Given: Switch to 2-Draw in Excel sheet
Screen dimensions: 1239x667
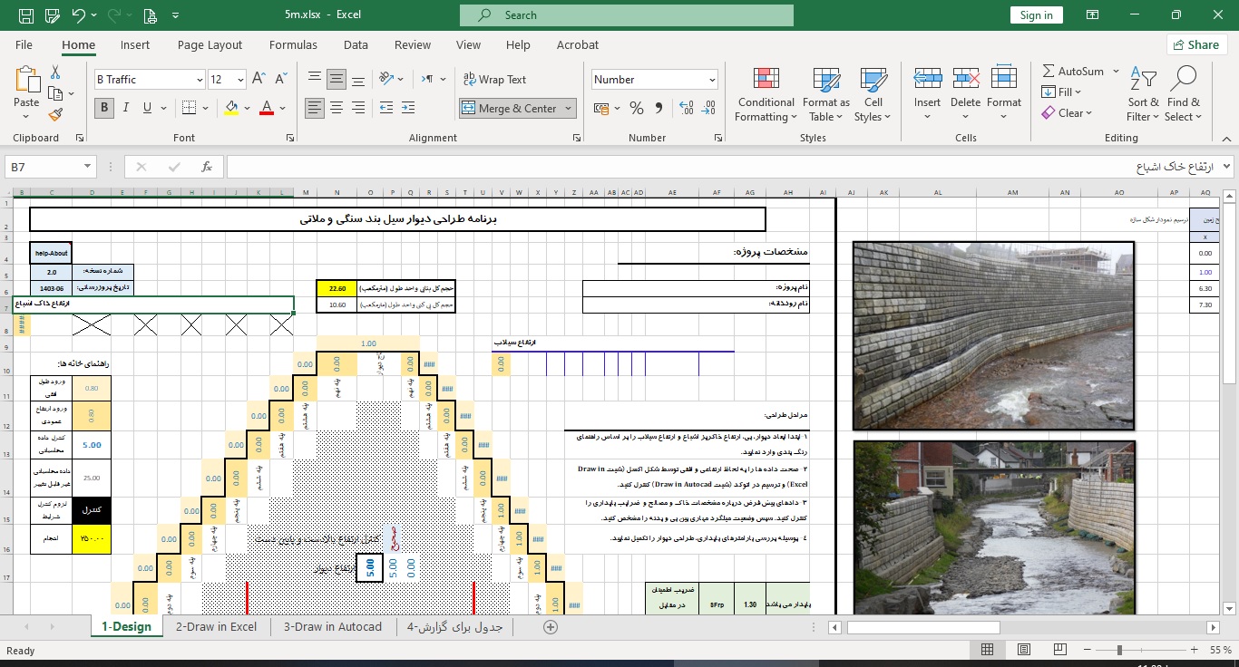Looking at the screenshot, I should tap(216, 627).
